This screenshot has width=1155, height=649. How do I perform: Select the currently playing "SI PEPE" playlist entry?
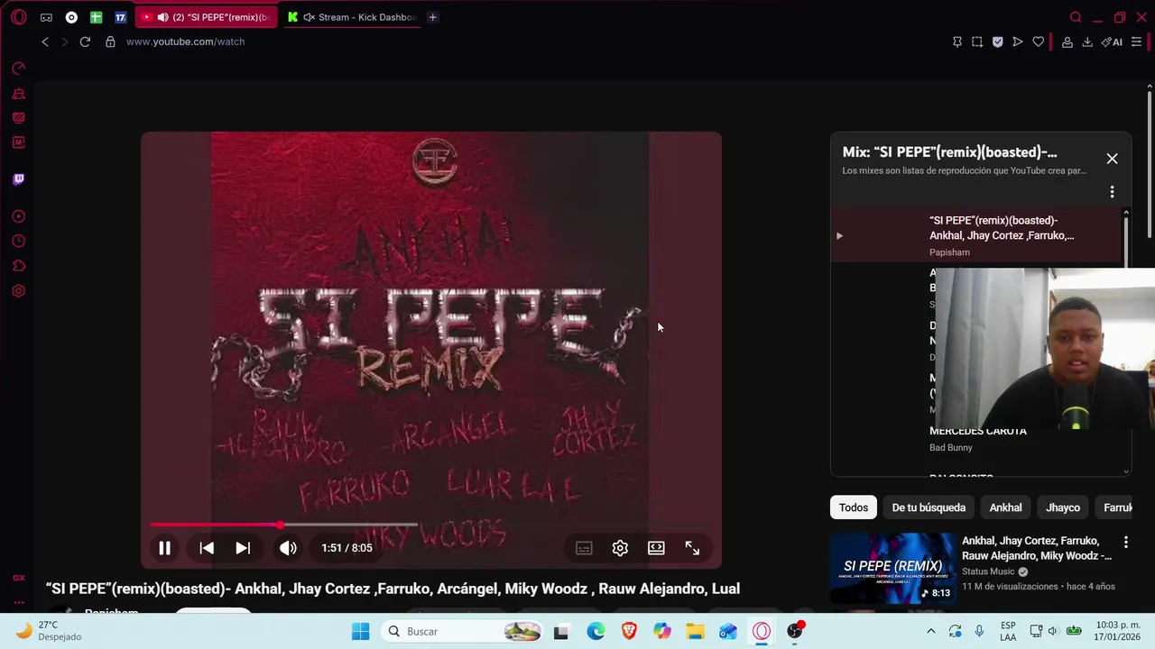[x=976, y=235]
